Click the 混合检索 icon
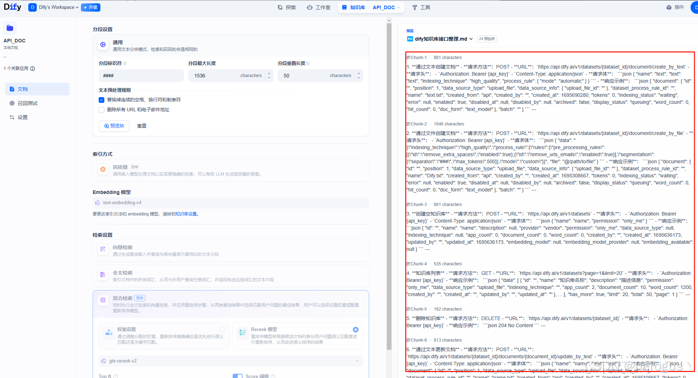698x378 pixels. pyautogui.click(x=103, y=300)
